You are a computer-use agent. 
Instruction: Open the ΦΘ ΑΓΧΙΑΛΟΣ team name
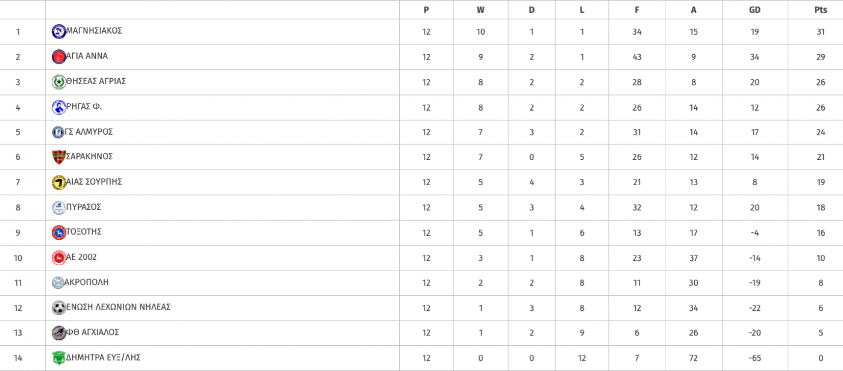tap(93, 332)
